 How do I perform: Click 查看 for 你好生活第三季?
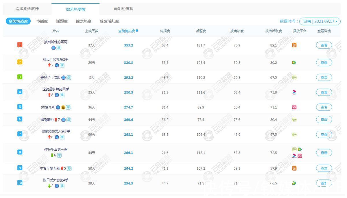[x=324, y=153]
